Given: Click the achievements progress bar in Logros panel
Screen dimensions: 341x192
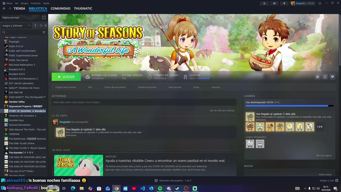Looking at the screenshot, I should coord(290,106).
